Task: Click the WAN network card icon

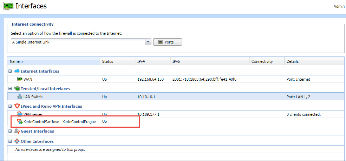Action: 20,79
